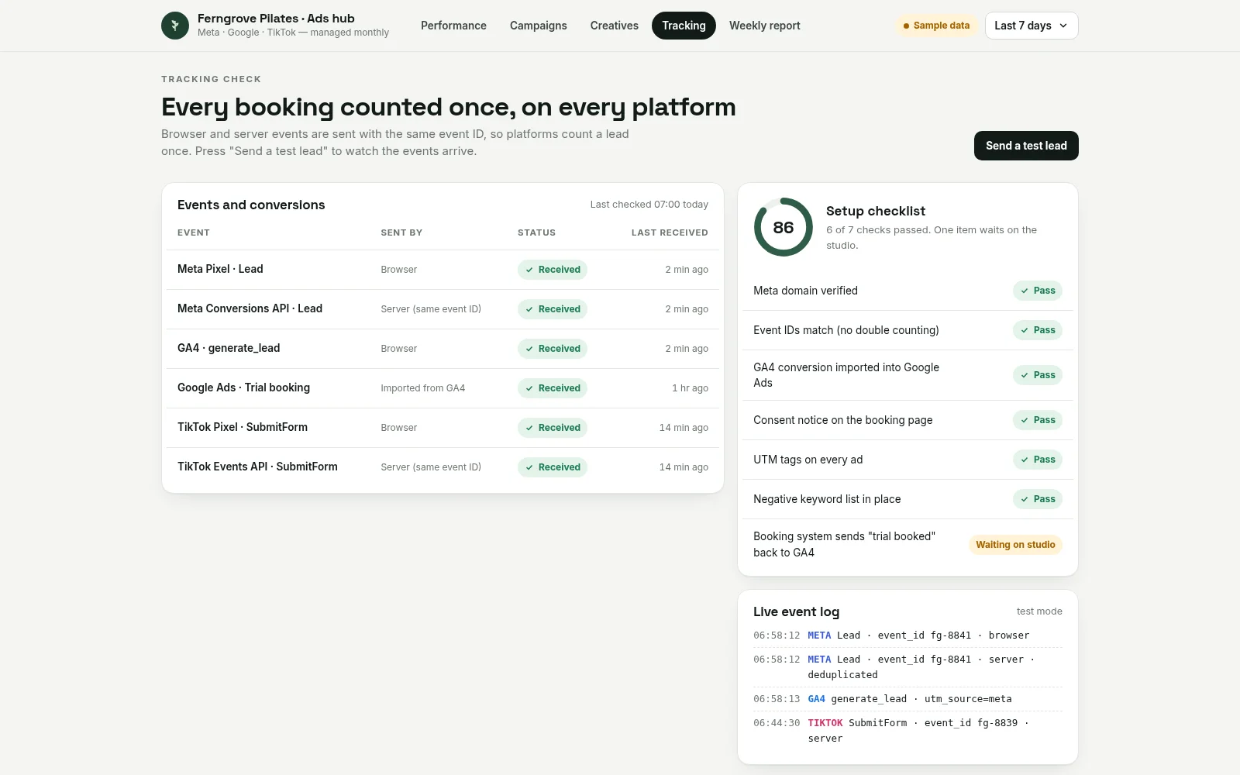The image size is (1240, 775).
Task: Click Pass badge for UTM tags
Action: coord(1038,460)
